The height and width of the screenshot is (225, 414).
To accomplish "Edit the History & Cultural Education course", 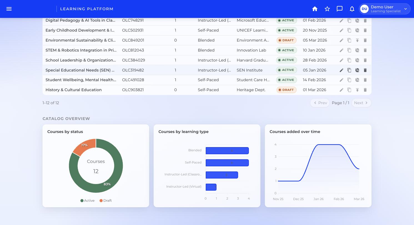I will tap(342, 90).
